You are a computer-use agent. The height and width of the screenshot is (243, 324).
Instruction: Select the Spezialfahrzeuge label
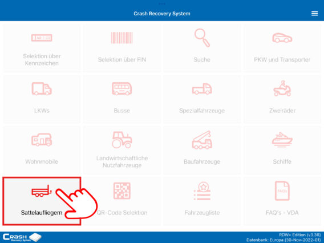(202, 111)
